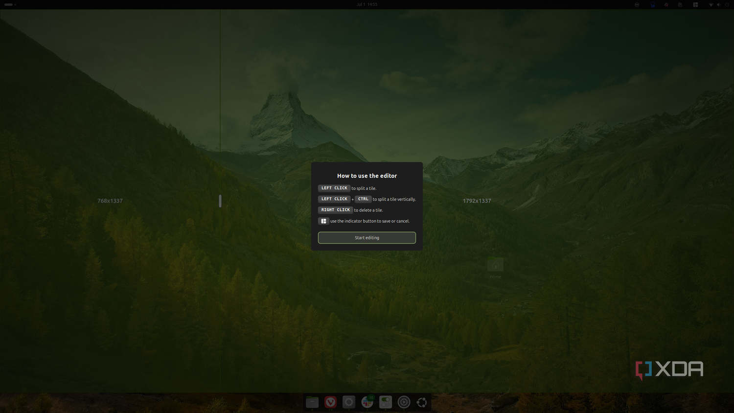Click the 'to delete a tile.' text
The height and width of the screenshot is (413, 734).
coord(368,210)
